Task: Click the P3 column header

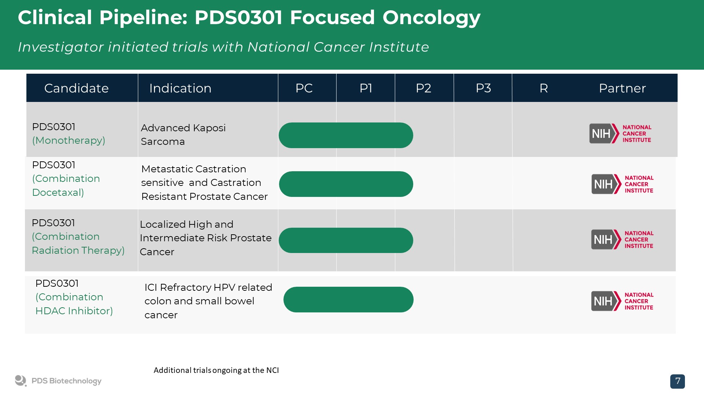Action: pyautogui.click(x=483, y=88)
